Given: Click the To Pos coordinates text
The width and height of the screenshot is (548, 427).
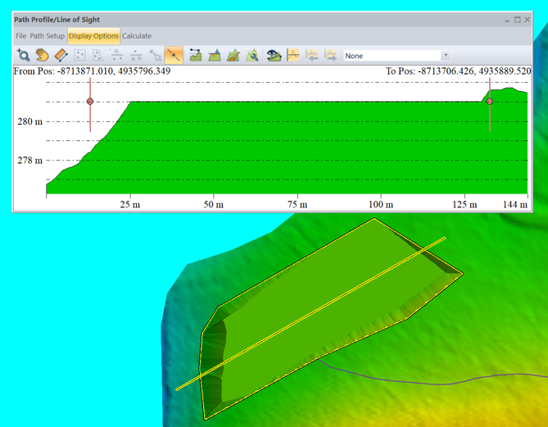Looking at the screenshot, I should pyautogui.click(x=459, y=71).
